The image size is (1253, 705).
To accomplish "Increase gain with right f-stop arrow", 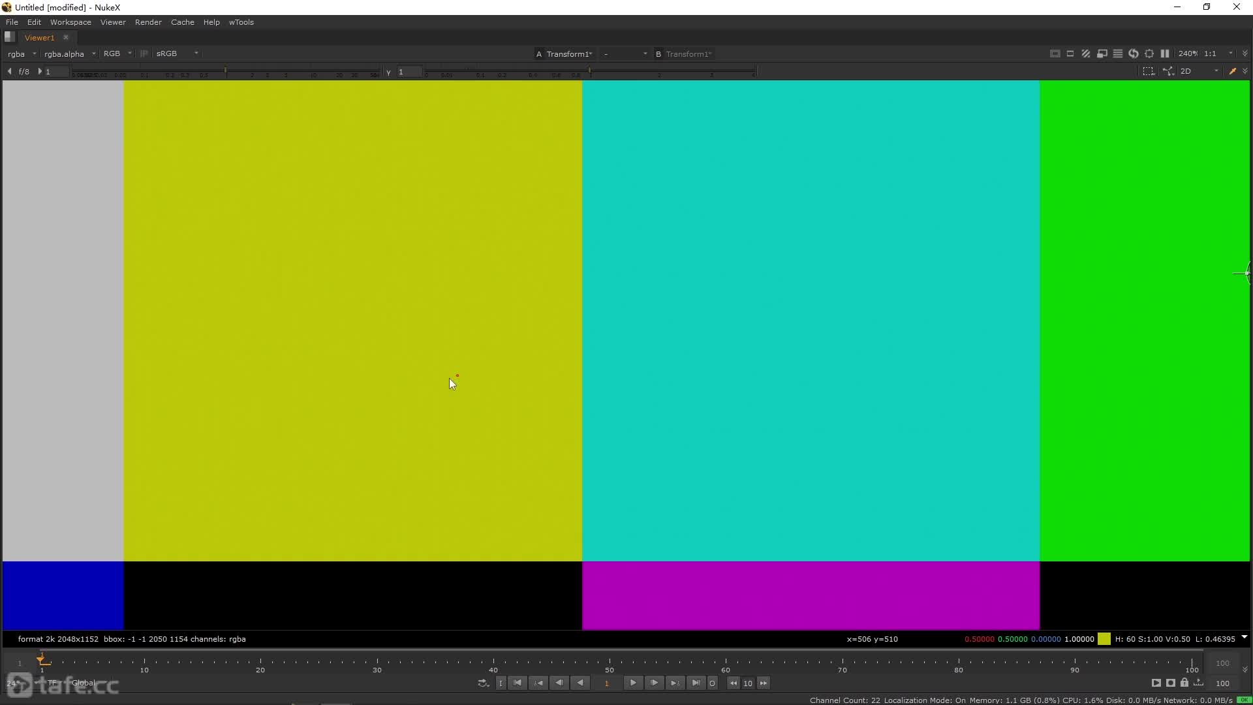I will [x=40, y=71].
